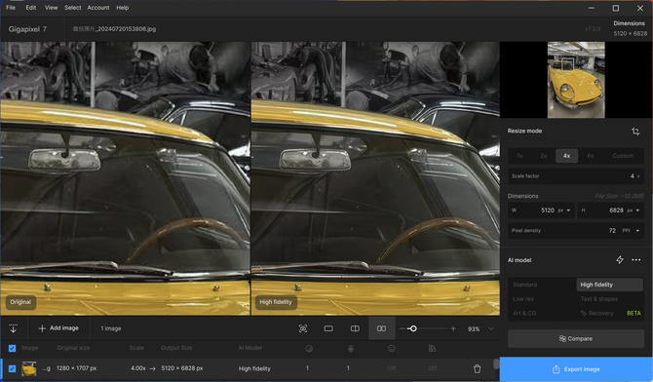Open the Account menu
The image size is (653, 382).
pyautogui.click(x=98, y=8)
